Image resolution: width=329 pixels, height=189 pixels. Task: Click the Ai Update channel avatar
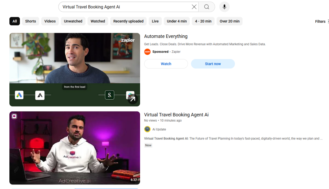click(x=147, y=129)
